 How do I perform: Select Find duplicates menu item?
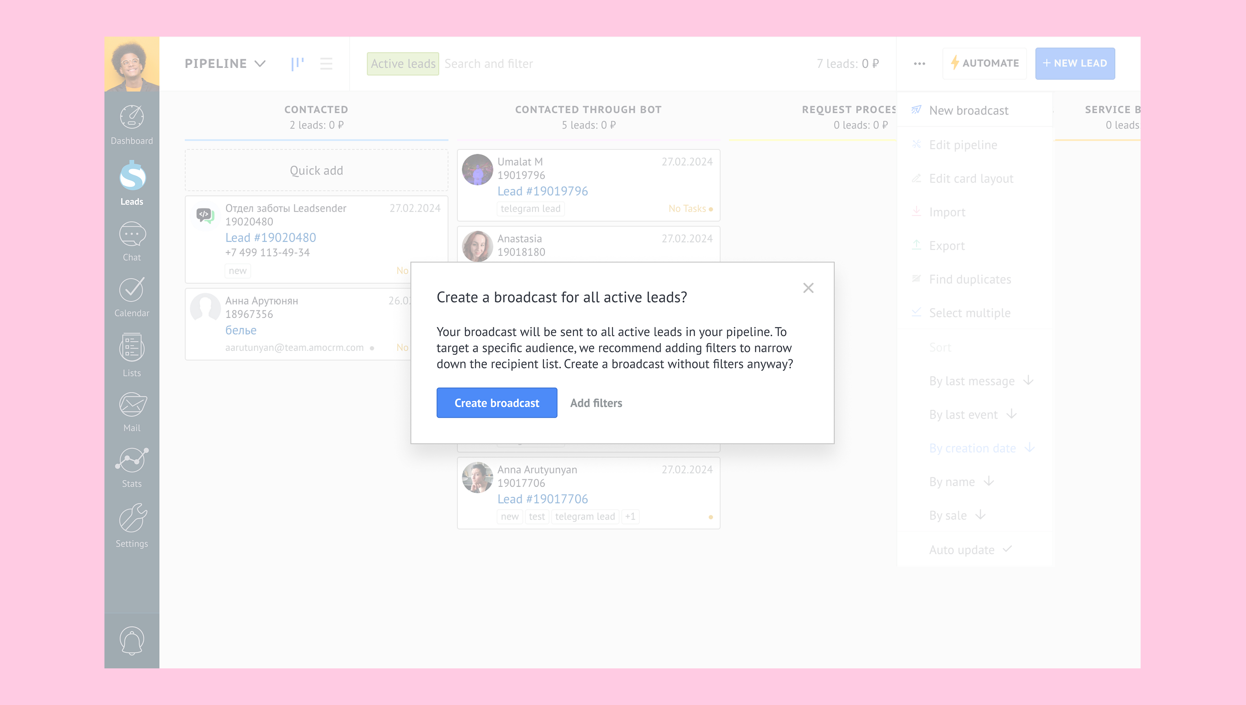[975, 279]
